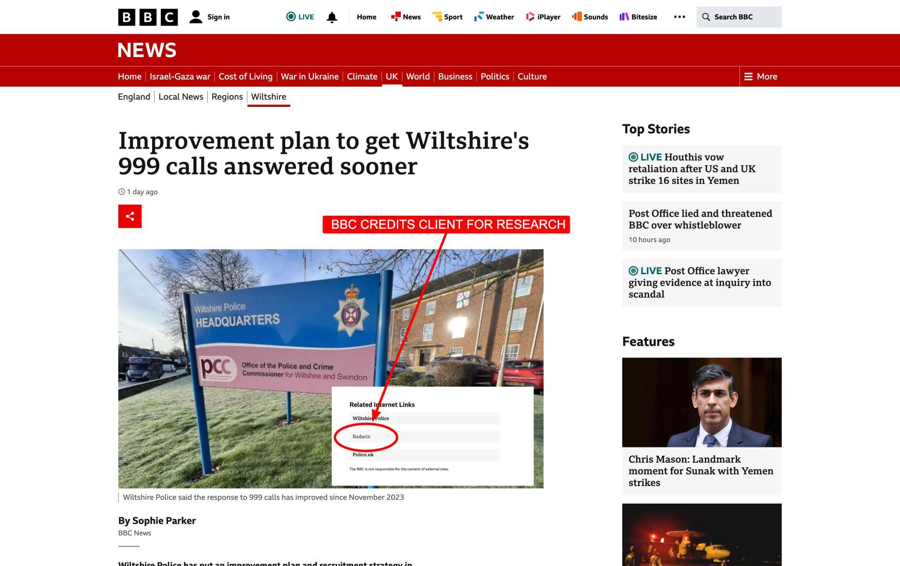Open the Israel-Gaza war section

coord(180,76)
